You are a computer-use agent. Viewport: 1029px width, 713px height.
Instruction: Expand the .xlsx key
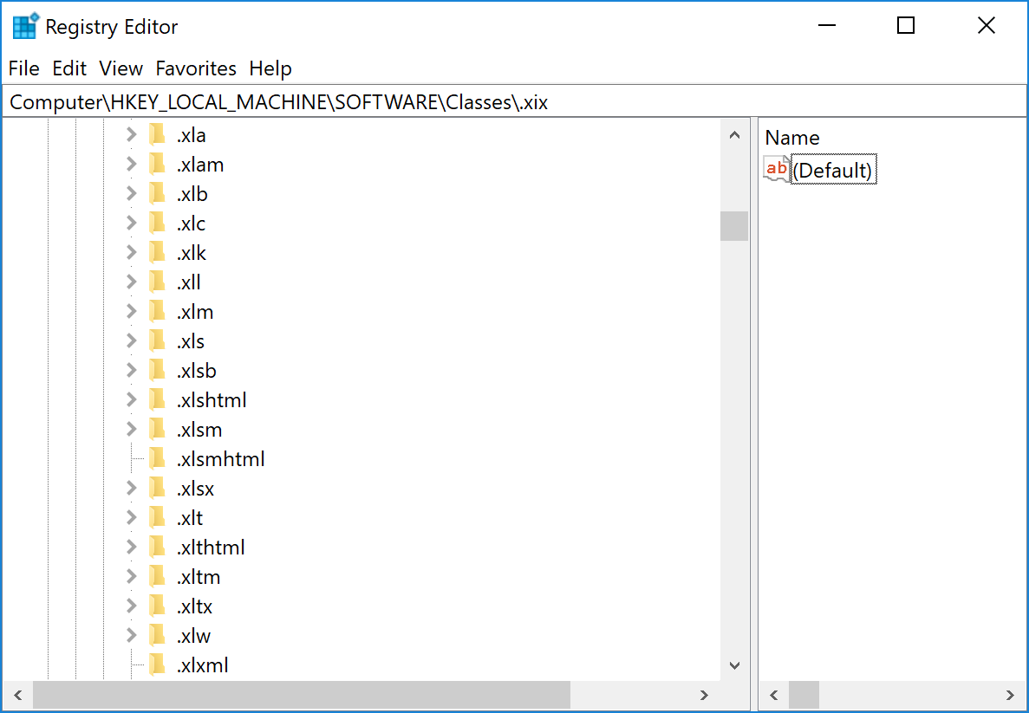(x=131, y=489)
